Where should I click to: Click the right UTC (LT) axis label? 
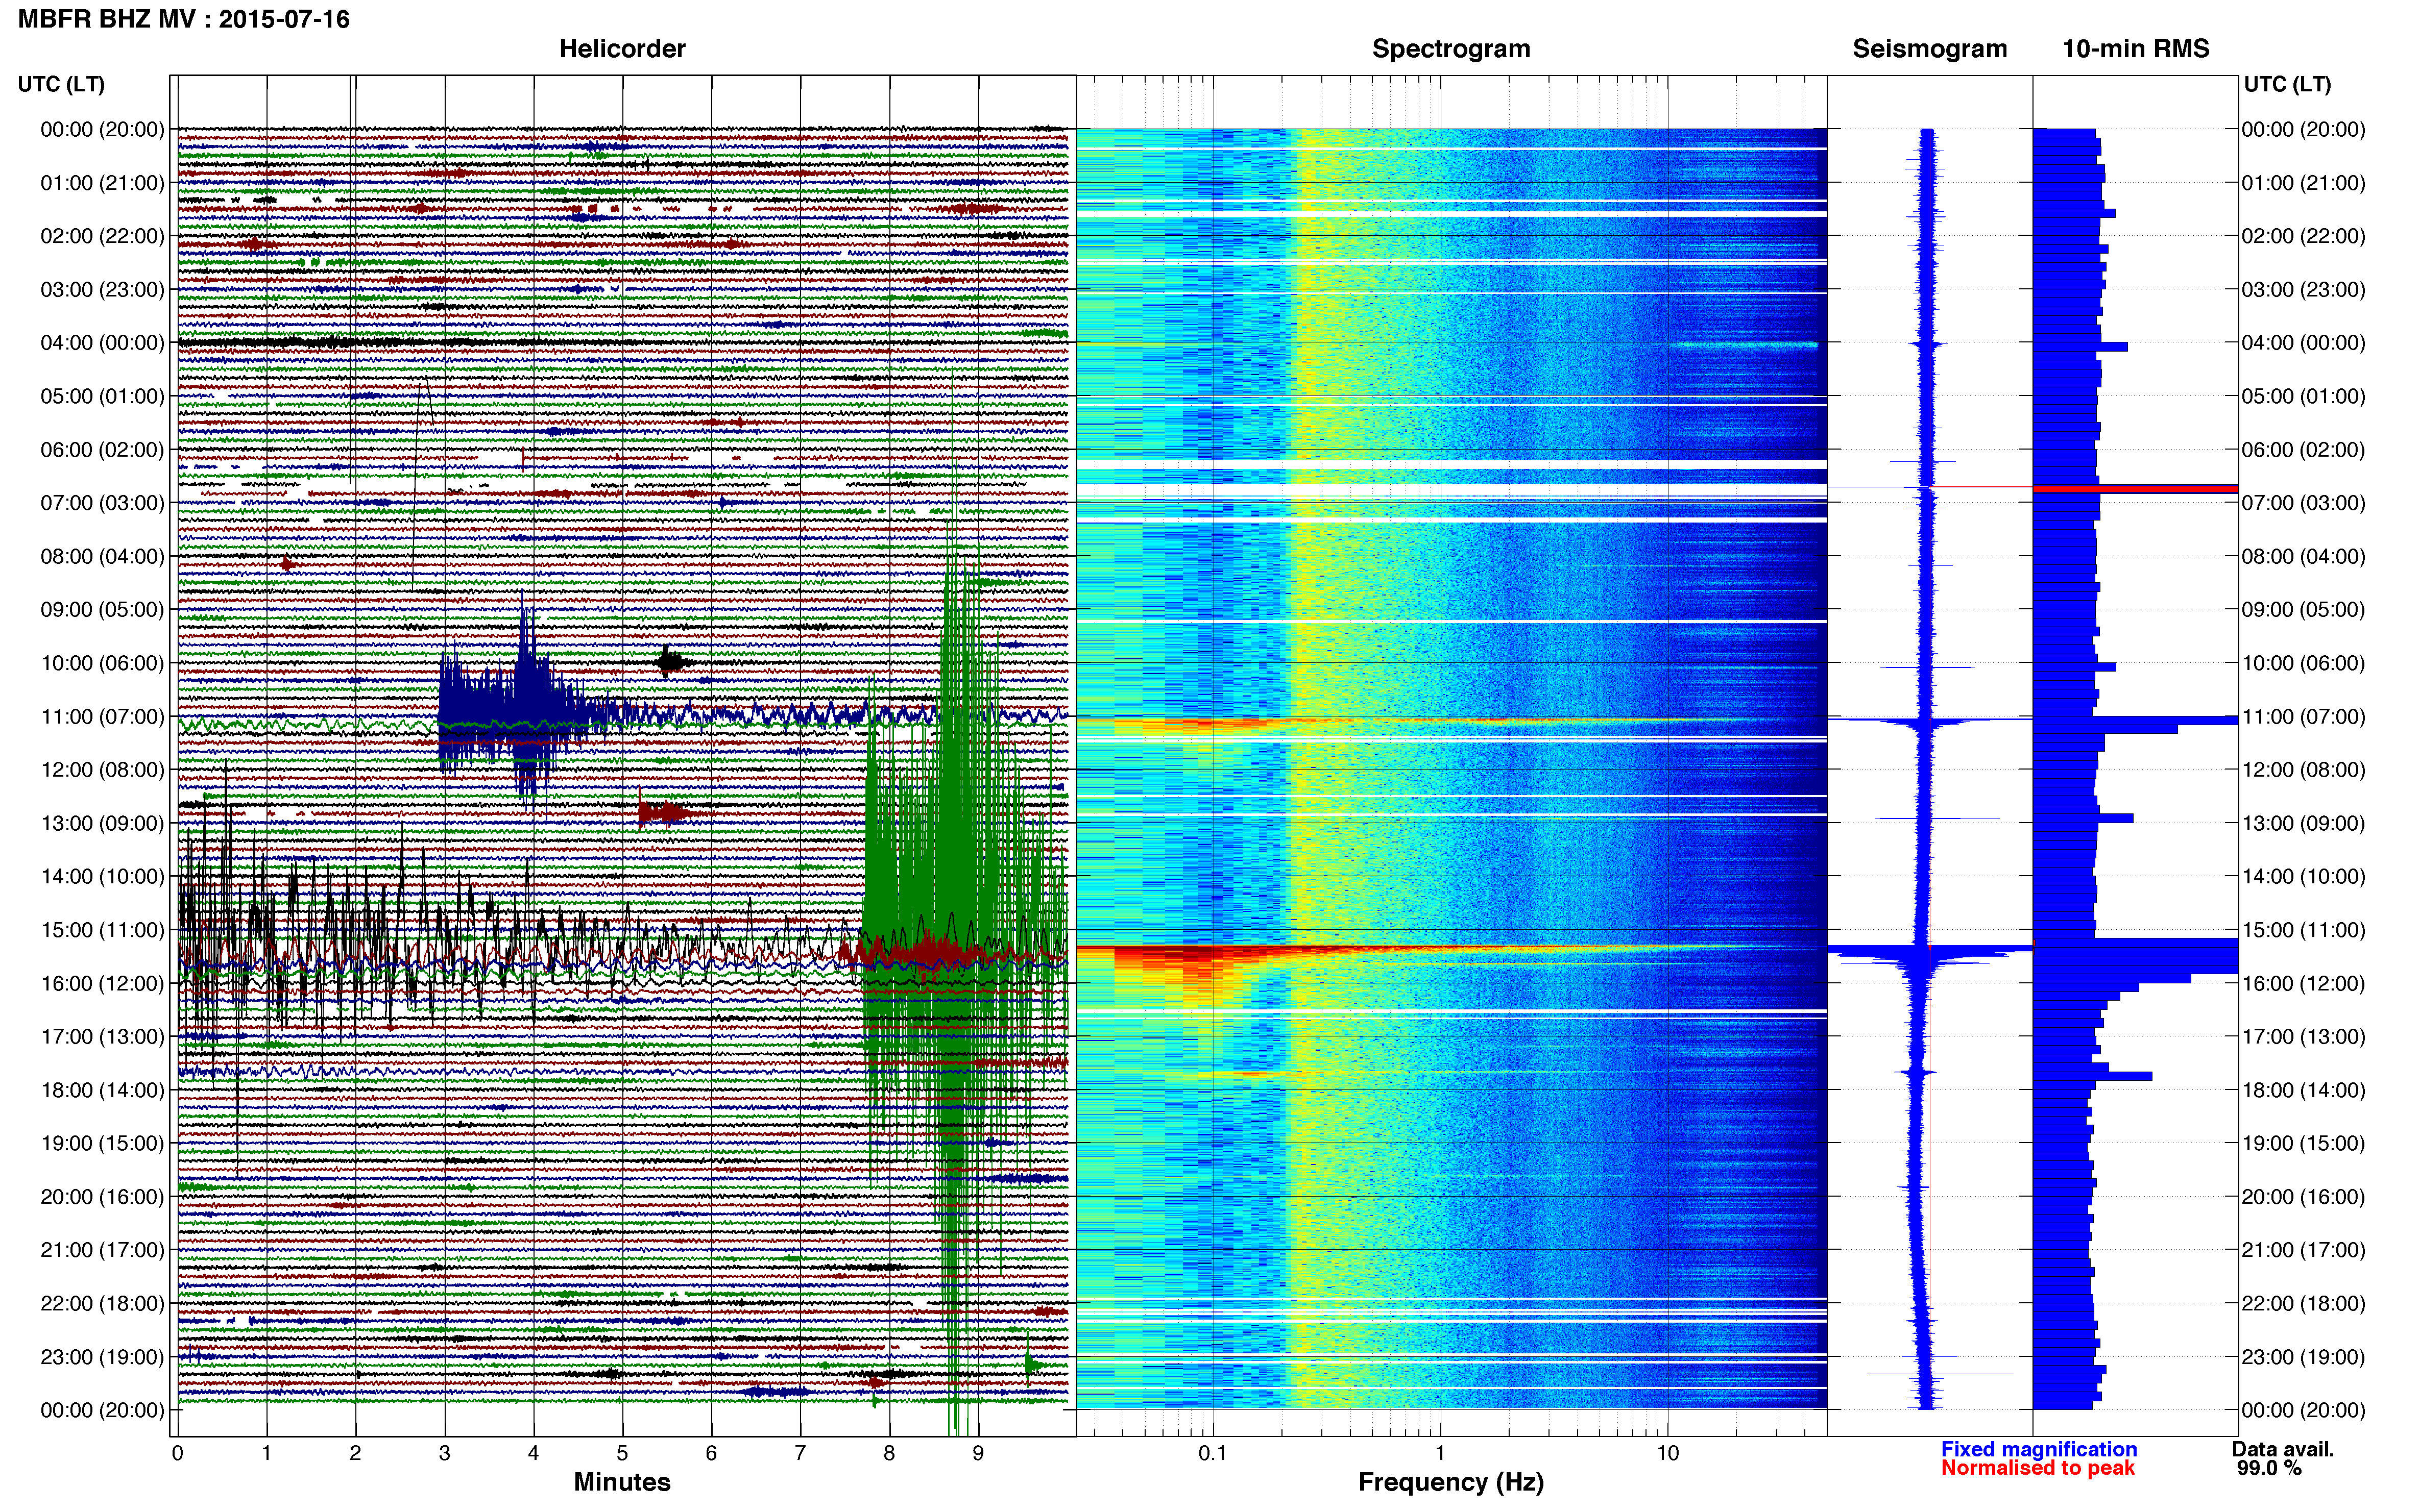coord(2287,84)
